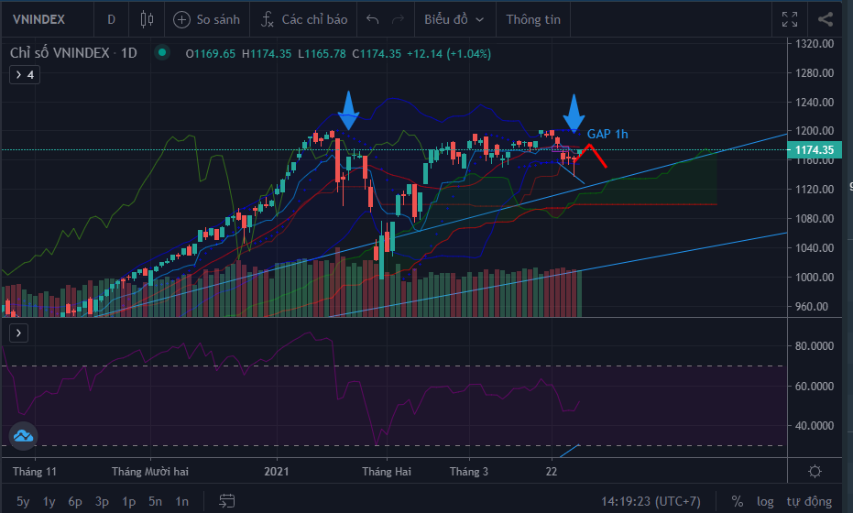Toggle tự động auto scale
The height and width of the screenshot is (513, 853).
pyautogui.click(x=809, y=501)
